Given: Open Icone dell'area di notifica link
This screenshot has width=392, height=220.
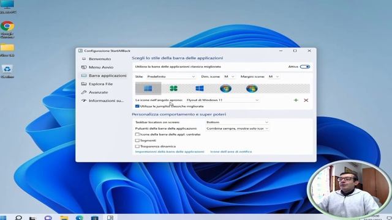Looking at the screenshot, I should [231, 152].
